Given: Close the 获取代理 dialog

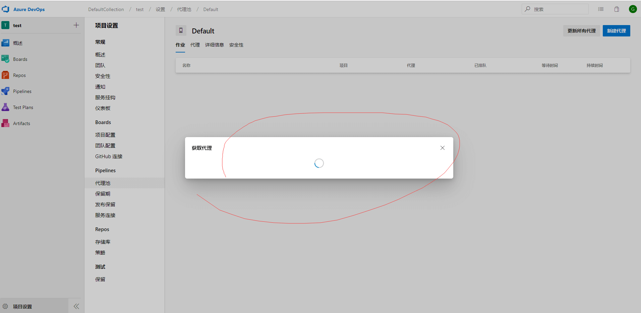Looking at the screenshot, I should pos(442,148).
